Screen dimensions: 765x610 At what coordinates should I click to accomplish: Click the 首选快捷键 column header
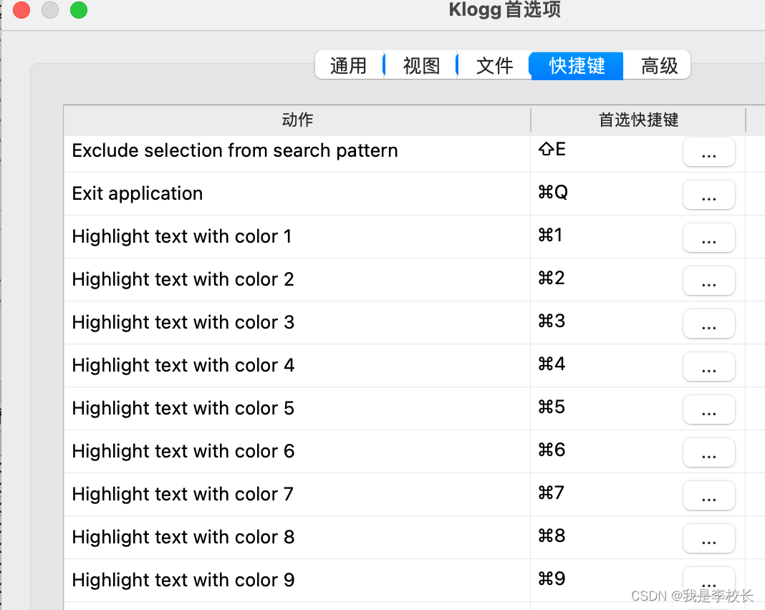point(637,120)
